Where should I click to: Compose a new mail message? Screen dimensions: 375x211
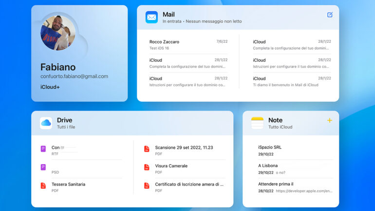tap(330, 15)
